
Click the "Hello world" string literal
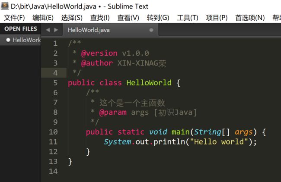tap(219, 142)
